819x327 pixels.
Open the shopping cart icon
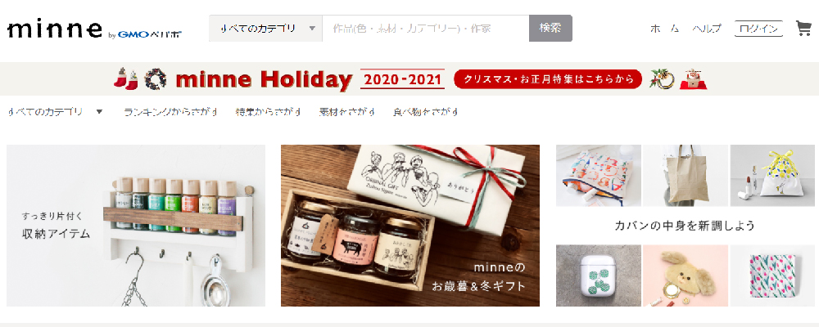pos(803,28)
